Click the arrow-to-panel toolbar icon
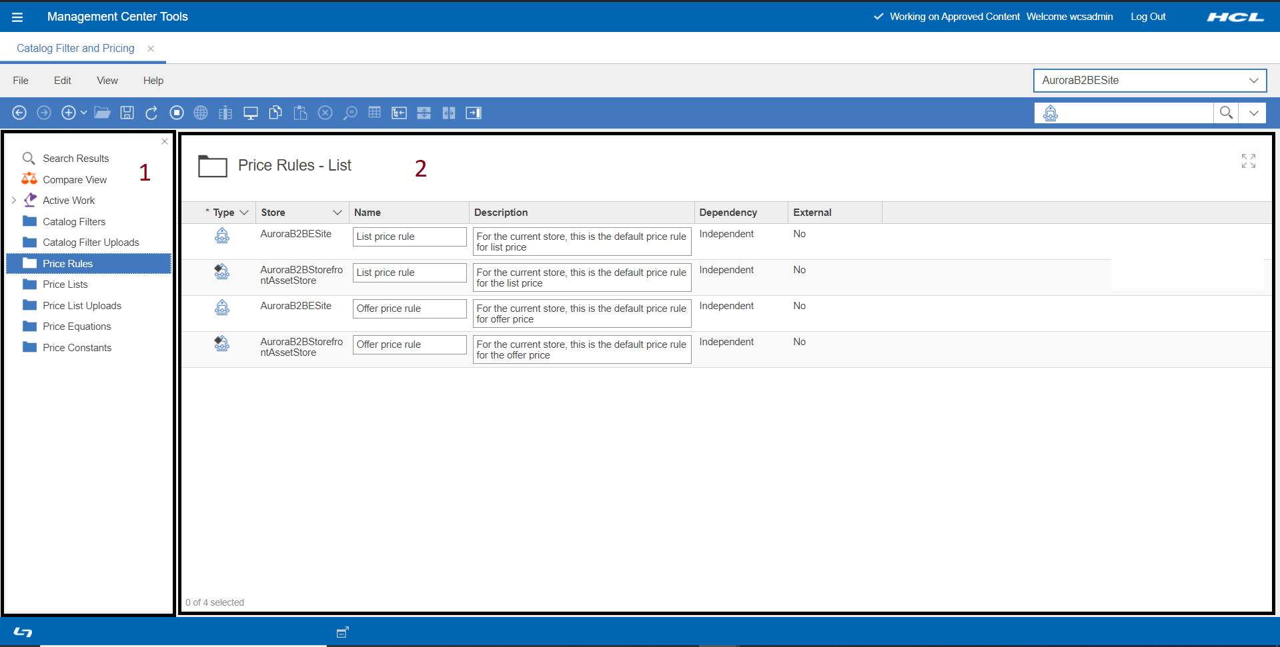Screen dimensions: 1280x647 (474, 113)
